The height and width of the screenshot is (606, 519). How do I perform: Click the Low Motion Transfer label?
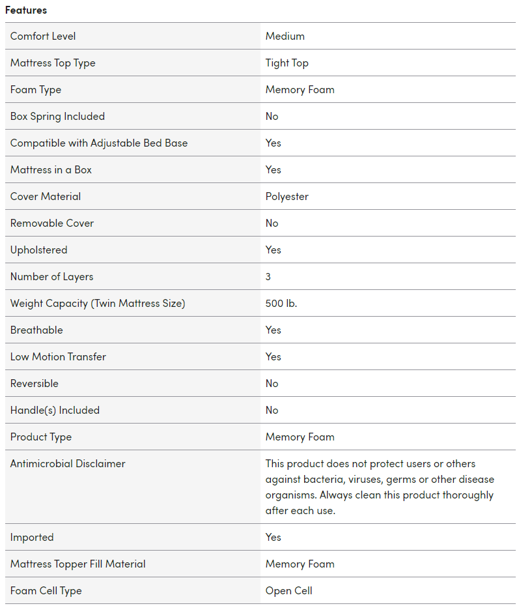58,357
